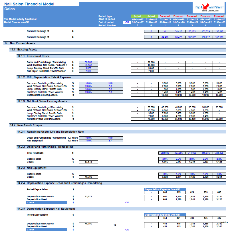Select Nail Dryer investment input 7,000
228x231 pixels.
coord(88,71)
